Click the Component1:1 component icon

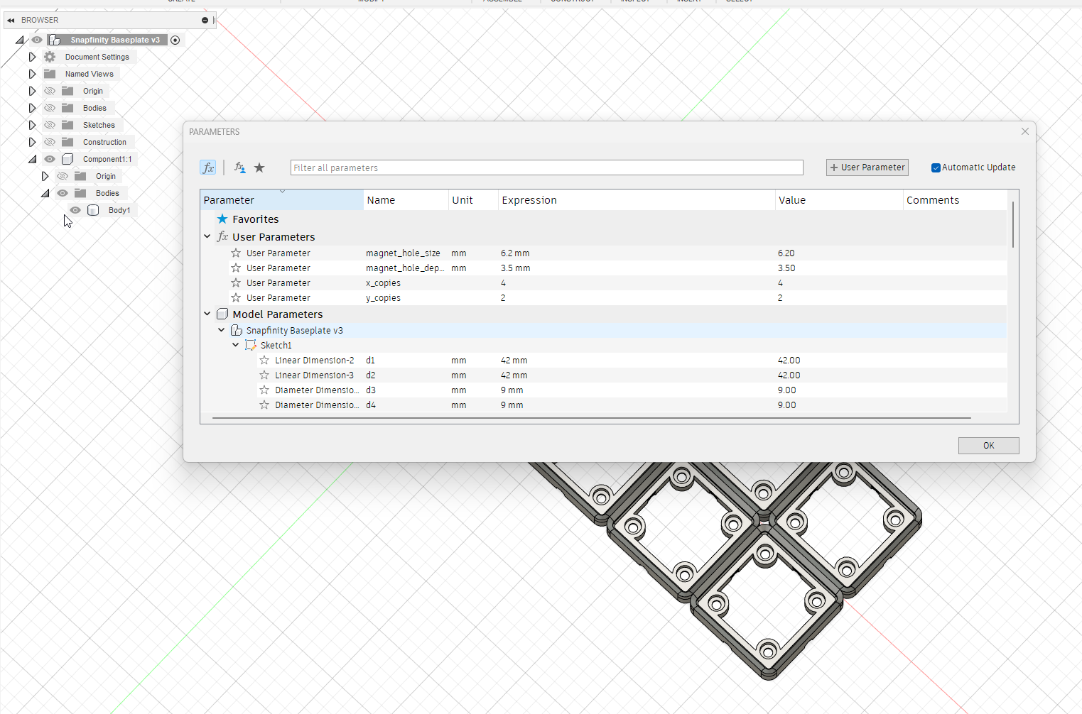click(67, 159)
